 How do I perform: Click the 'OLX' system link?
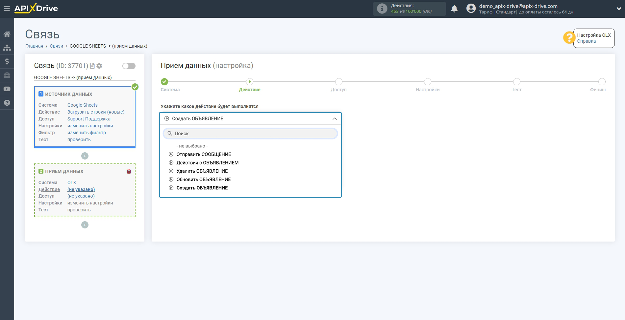72,182
